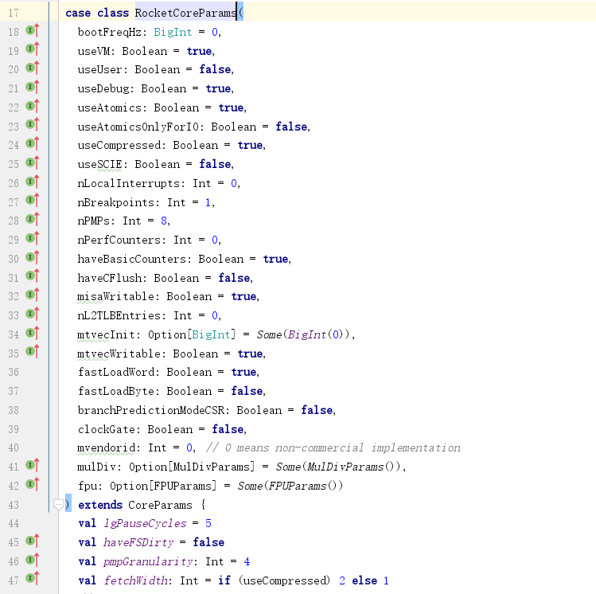Screen dimensions: 596x594
Task: Click implements-member gutter icon on line 23
Action: click(33, 125)
